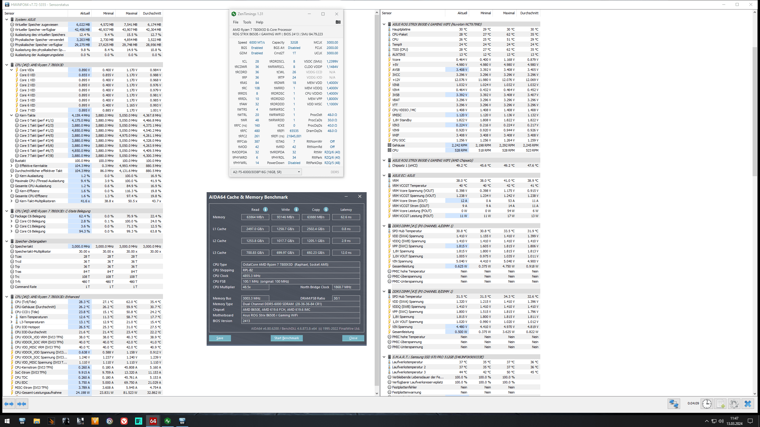This screenshot has height=427, width=760.
Task: Open the ZenTimings File menu
Action: [x=235, y=22]
